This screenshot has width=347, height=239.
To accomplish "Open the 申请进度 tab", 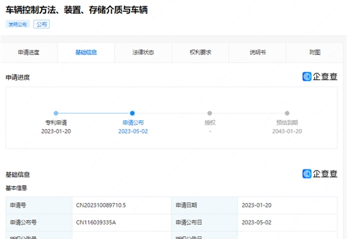I will click(x=29, y=52).
